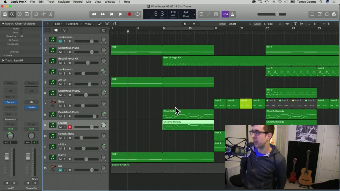Image resolution: width=340 pixels, height=191 pixels.
Task: Start playback with Play button
Action: click(x=120, y=14)
